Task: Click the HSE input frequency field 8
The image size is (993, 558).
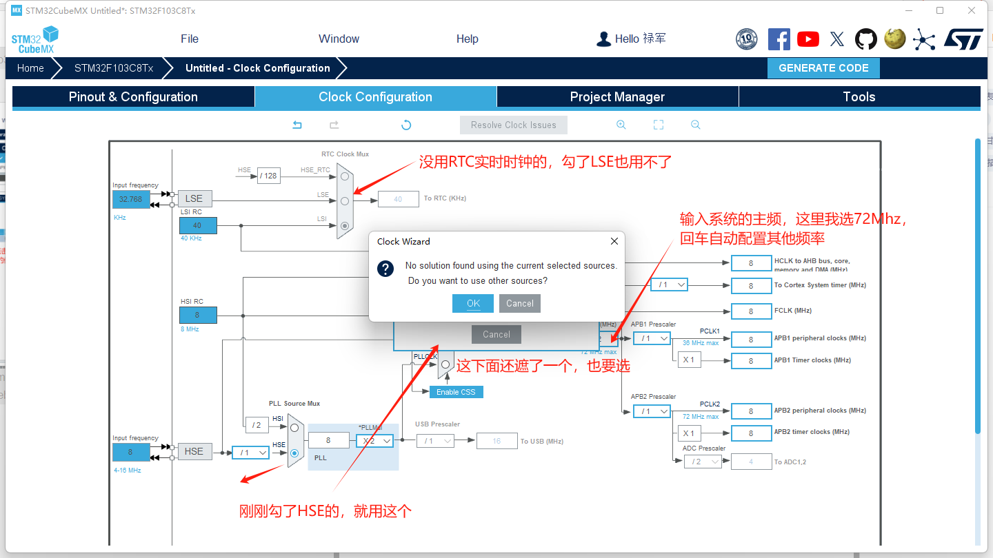Action: click(x=131, y=453)
